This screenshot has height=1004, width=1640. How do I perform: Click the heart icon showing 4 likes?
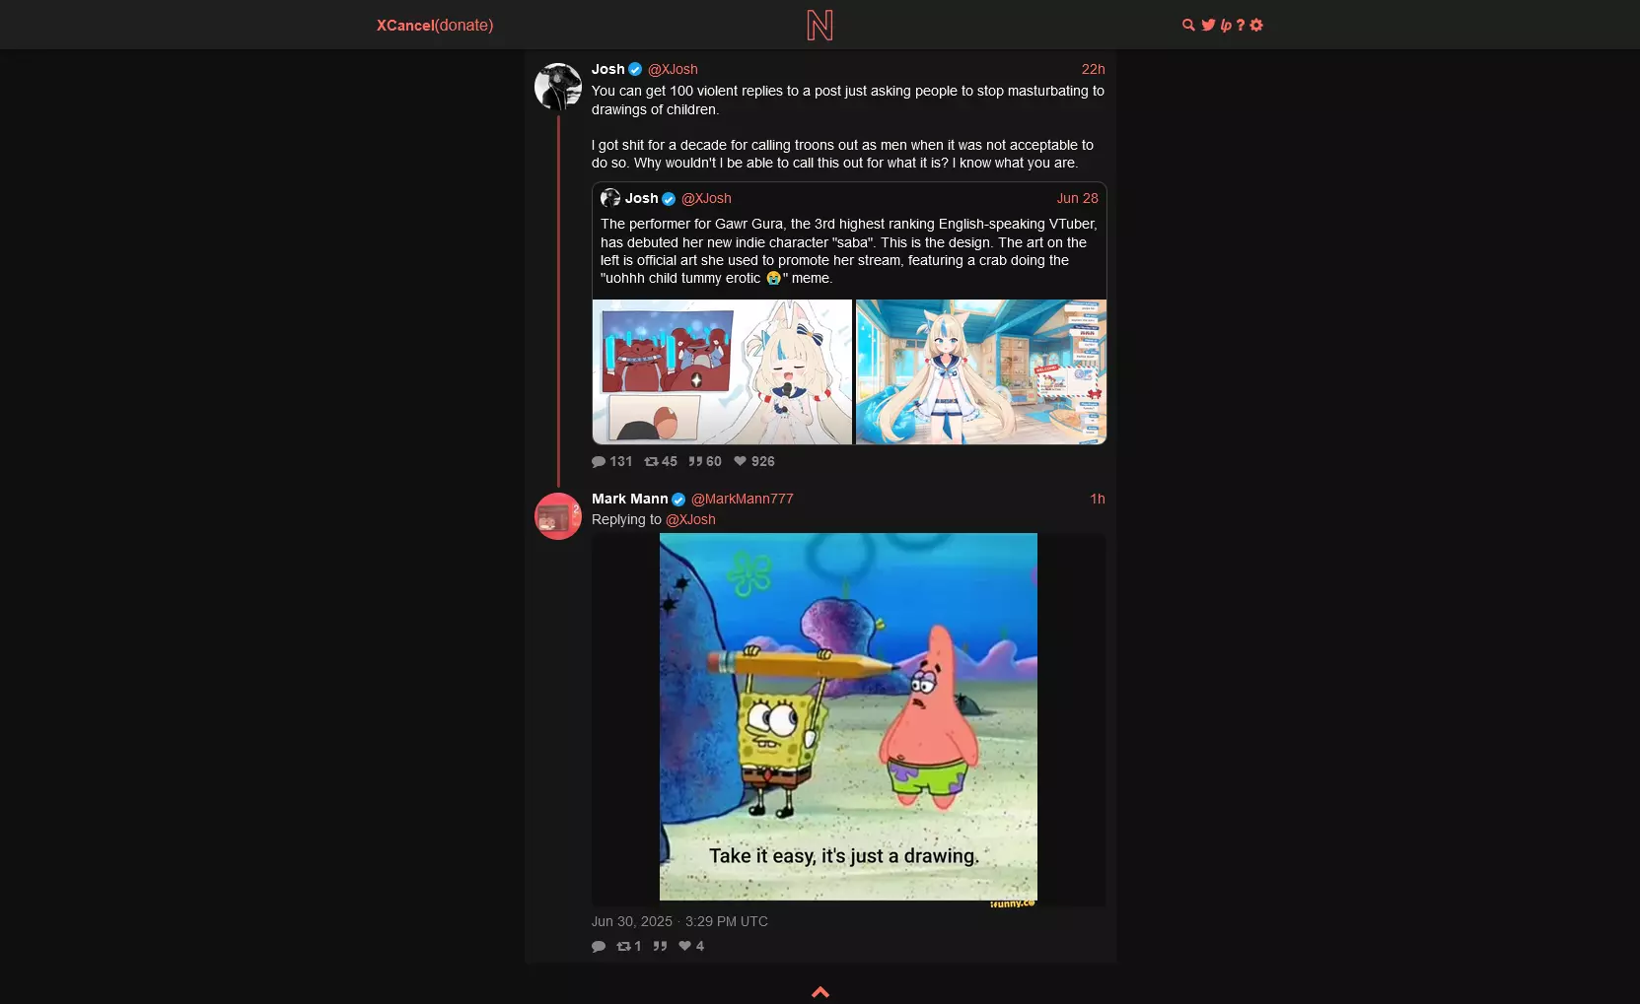pyautogui.click(x=685, y=946)
